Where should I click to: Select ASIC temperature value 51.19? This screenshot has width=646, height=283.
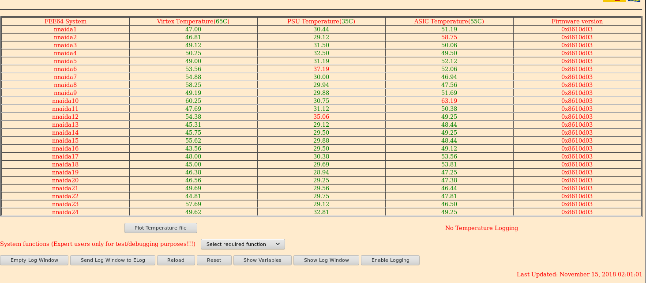click(449, 29)
